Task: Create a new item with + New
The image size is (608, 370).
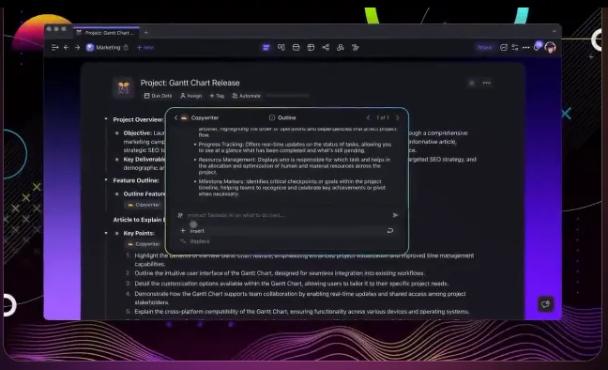Action: [145, 47]
